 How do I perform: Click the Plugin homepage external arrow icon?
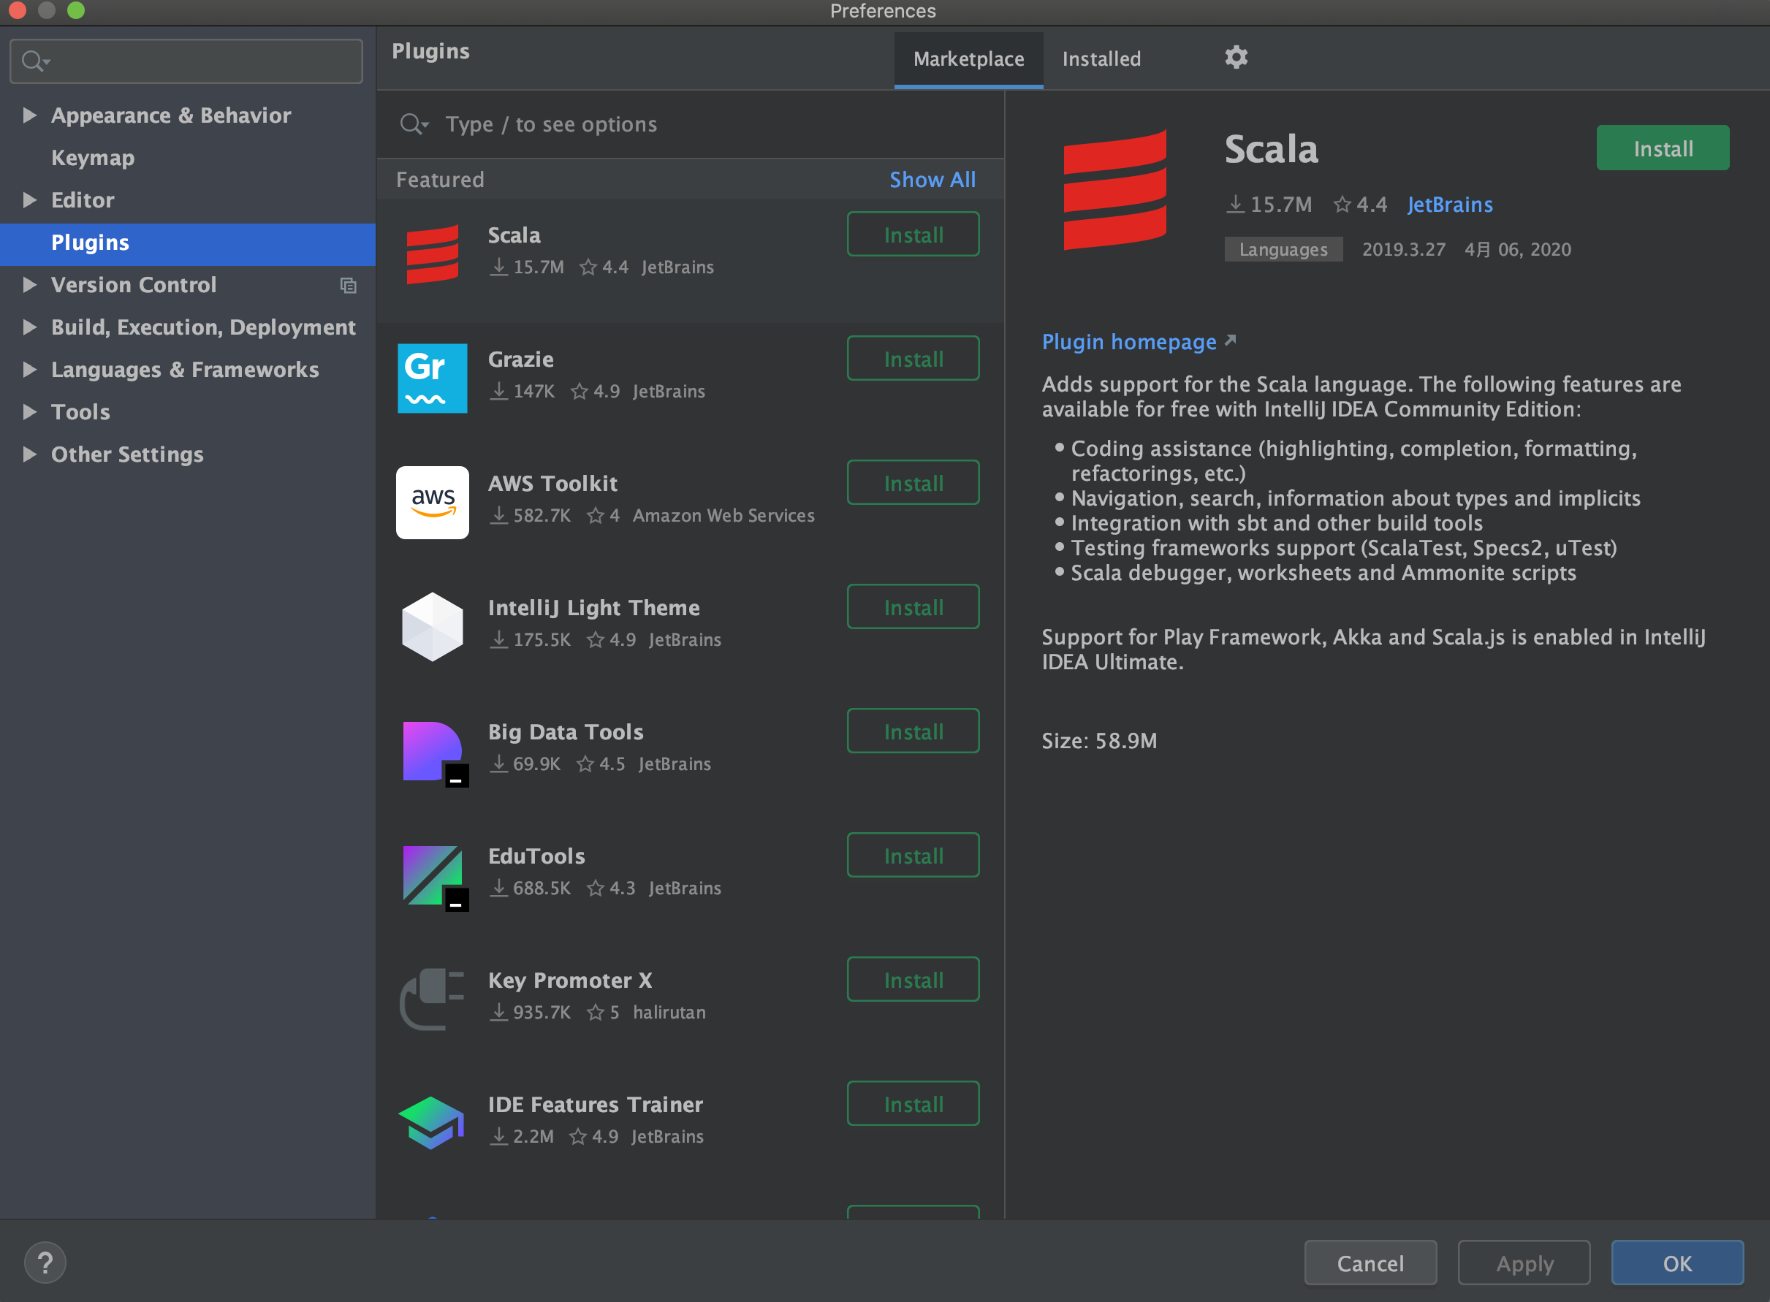click(x=1230, y=340)
